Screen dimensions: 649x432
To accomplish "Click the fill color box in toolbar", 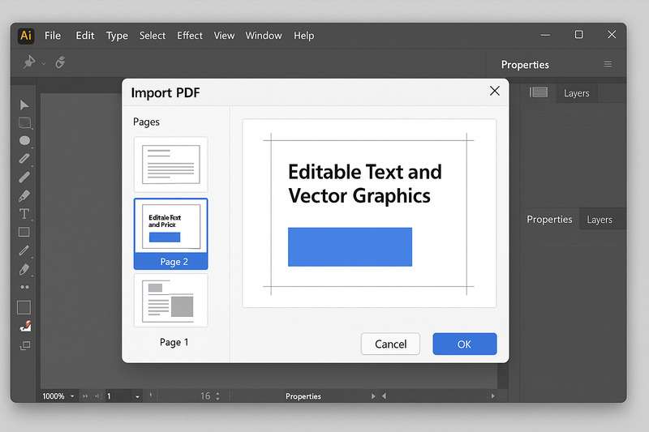I will (24, 307).
